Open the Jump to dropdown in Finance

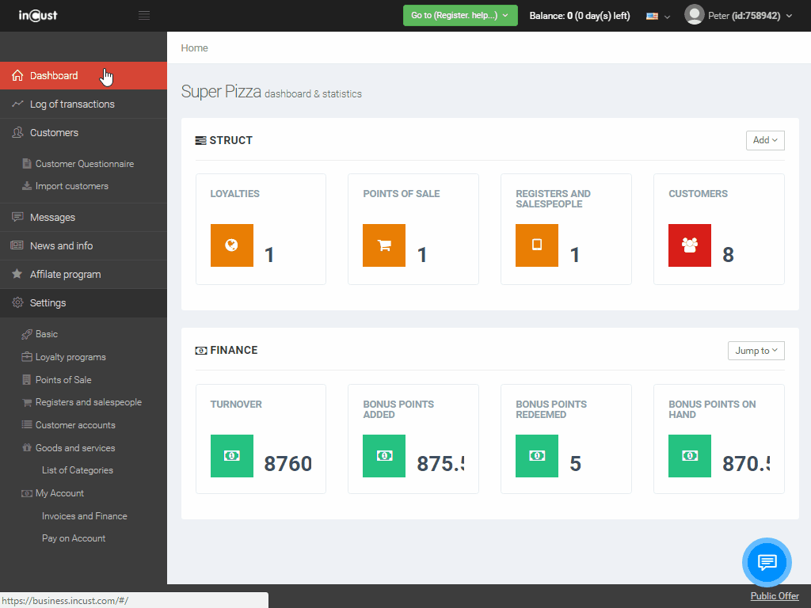tap(756, 351)
